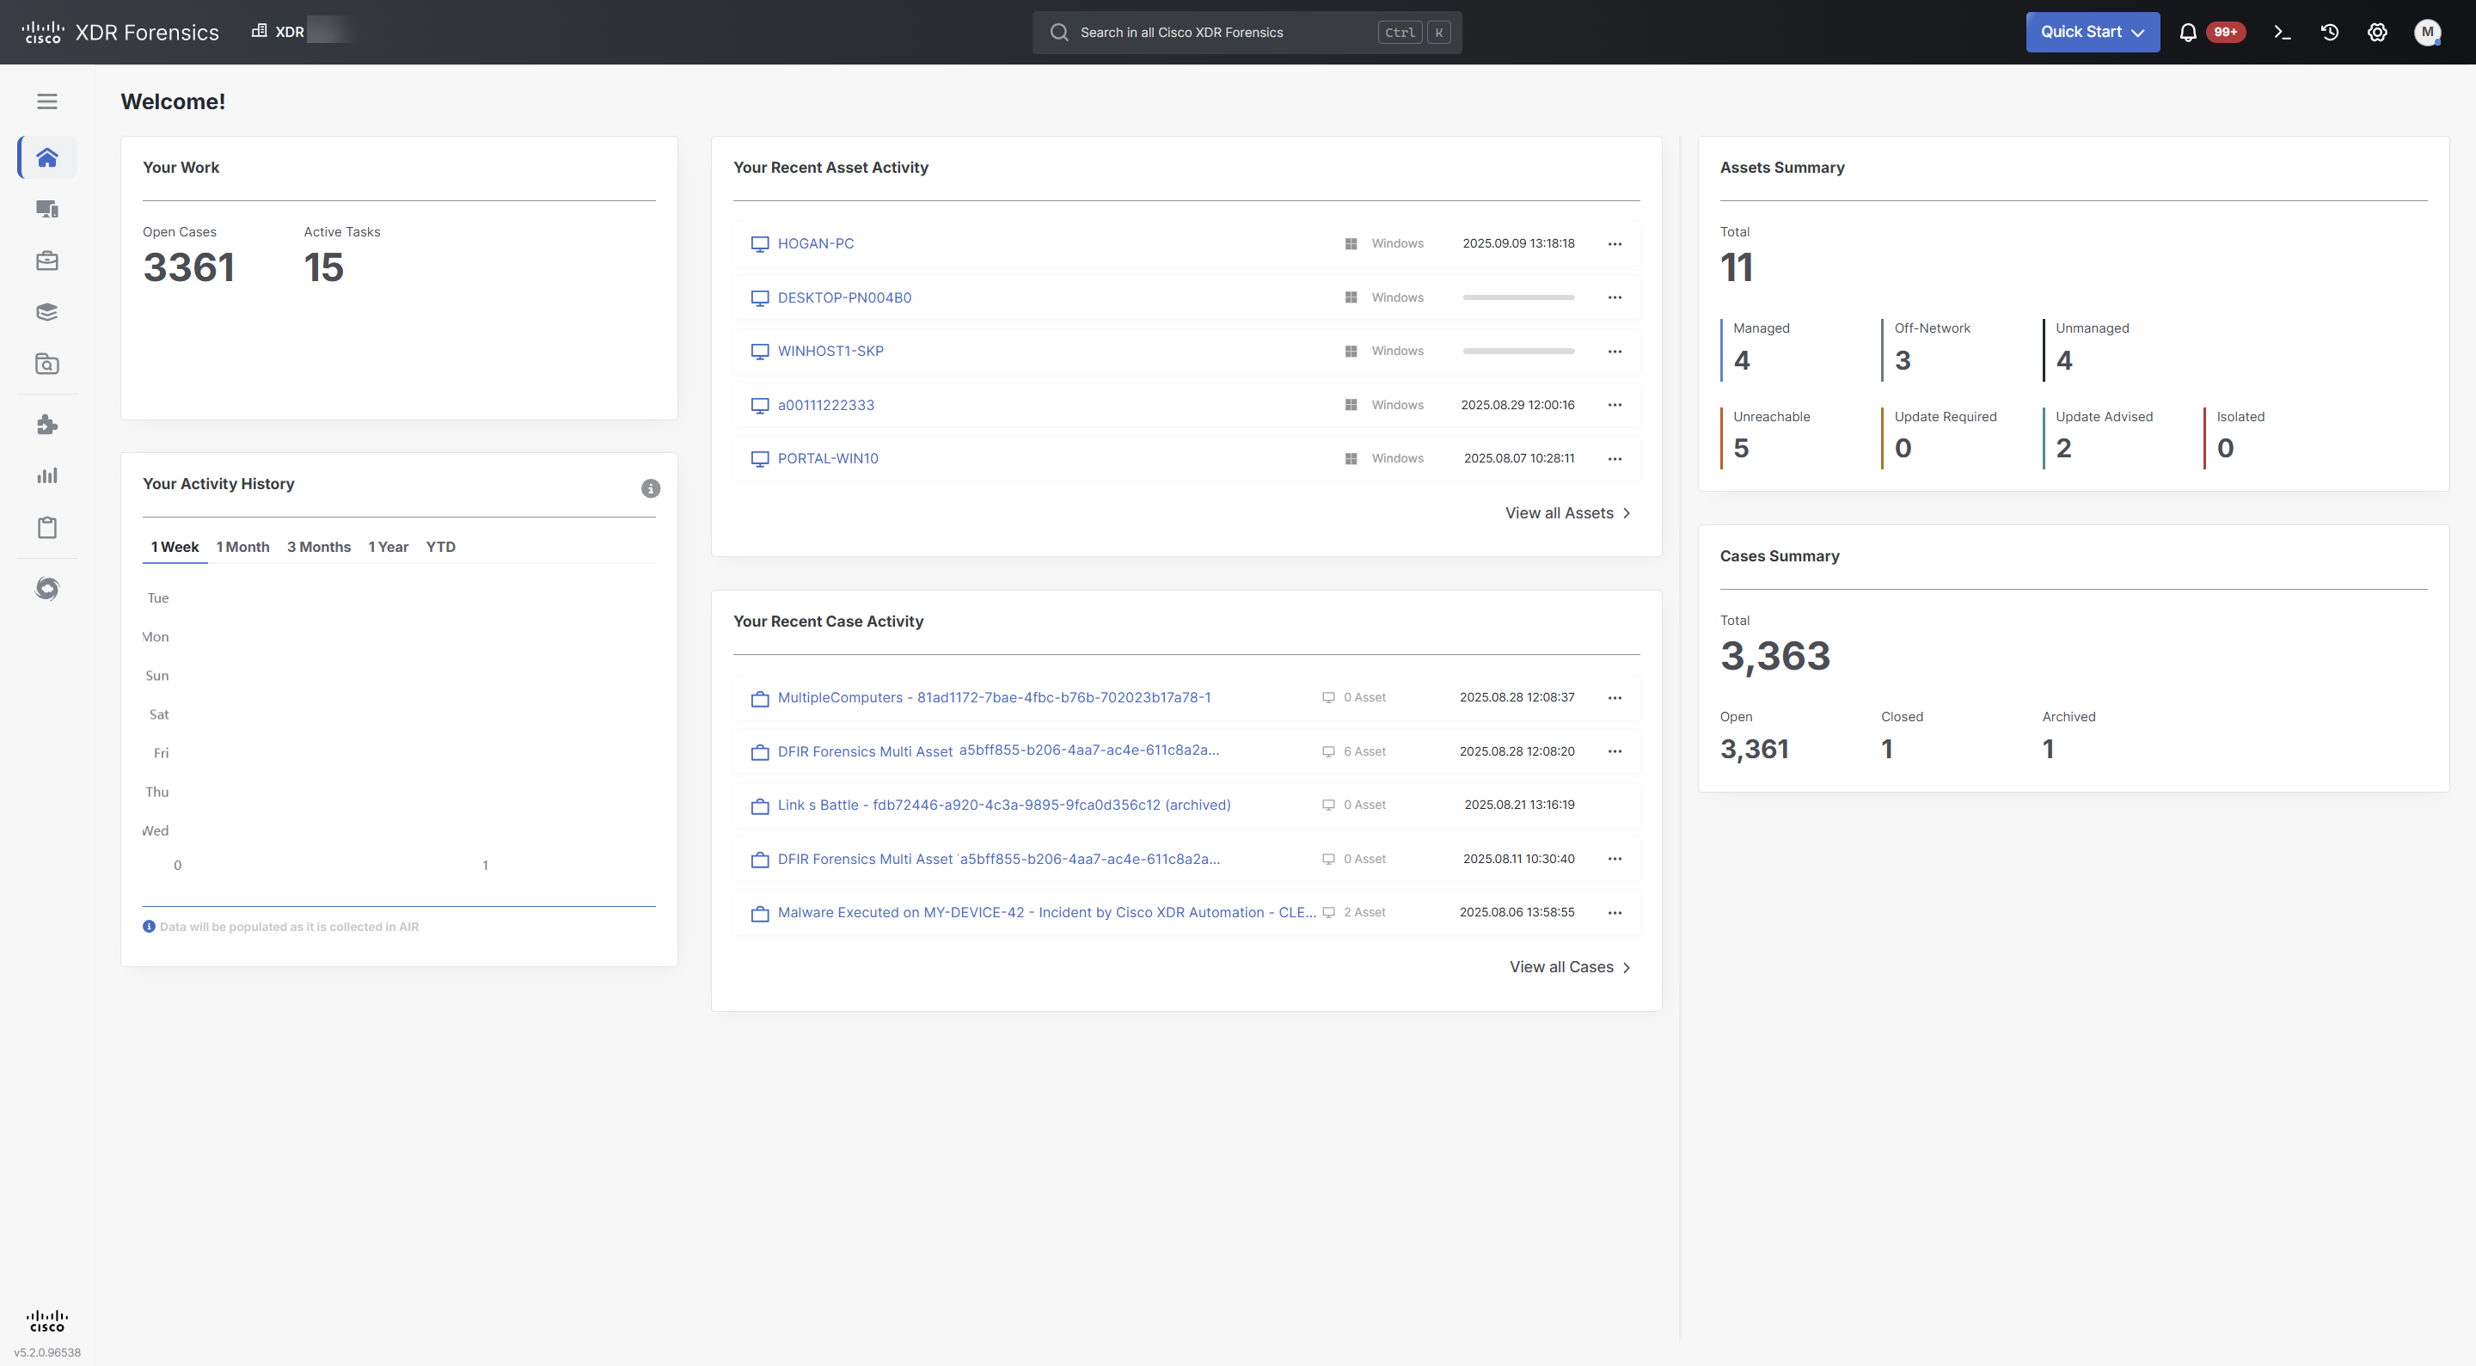Open the hamburger menu icon
The width and height of the screenshot is (2476, 1366).
click(47, 101)
